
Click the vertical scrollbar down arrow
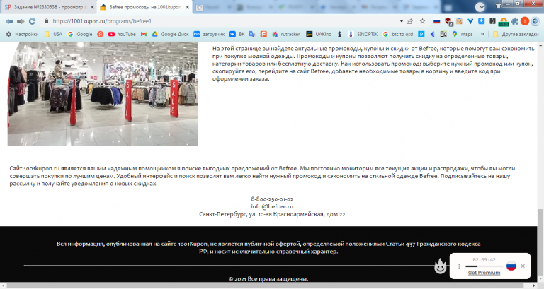540,279
